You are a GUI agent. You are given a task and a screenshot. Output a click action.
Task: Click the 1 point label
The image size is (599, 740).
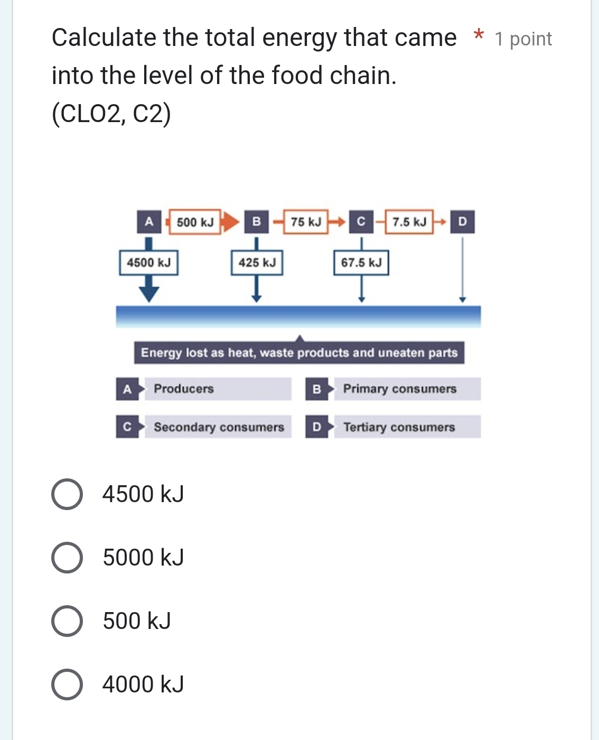pos(523,38)
